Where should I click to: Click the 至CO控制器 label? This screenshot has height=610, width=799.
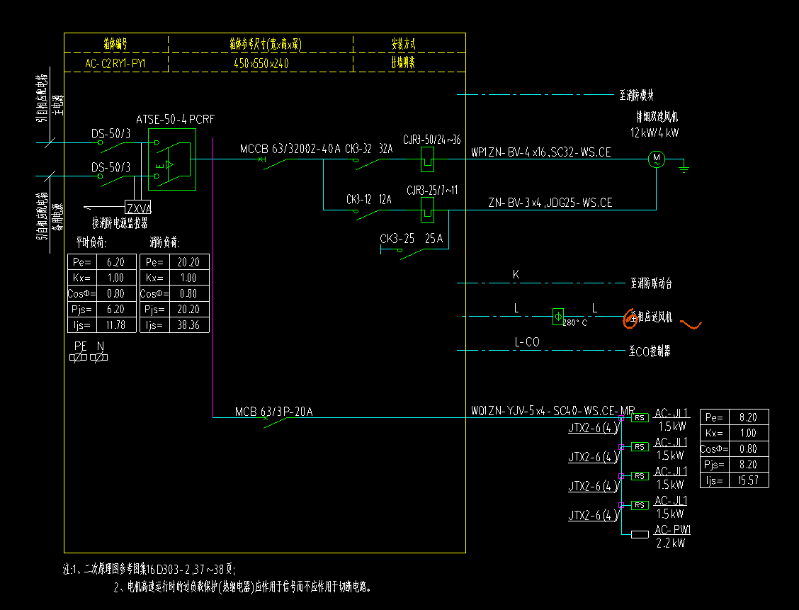[650, 351]
